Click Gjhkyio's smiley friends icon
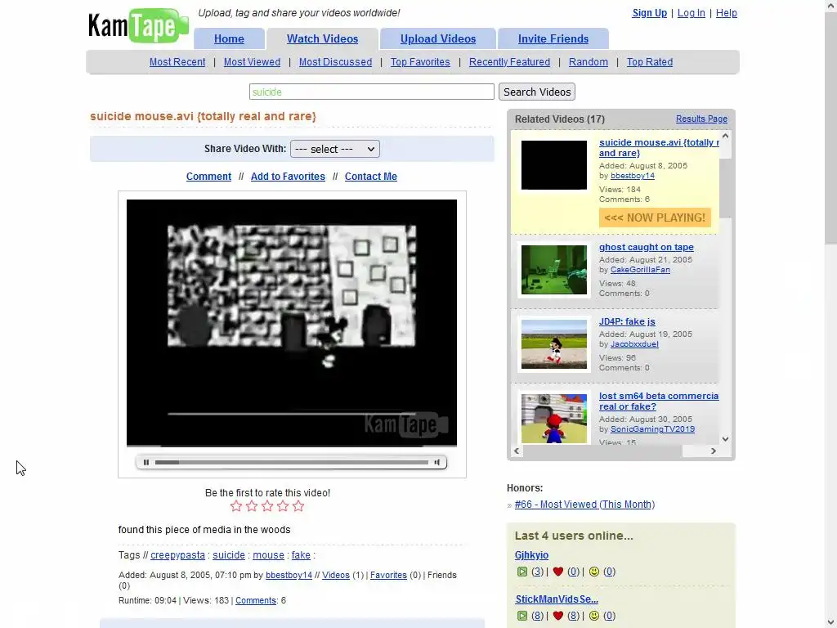 (x=593, y=572)
